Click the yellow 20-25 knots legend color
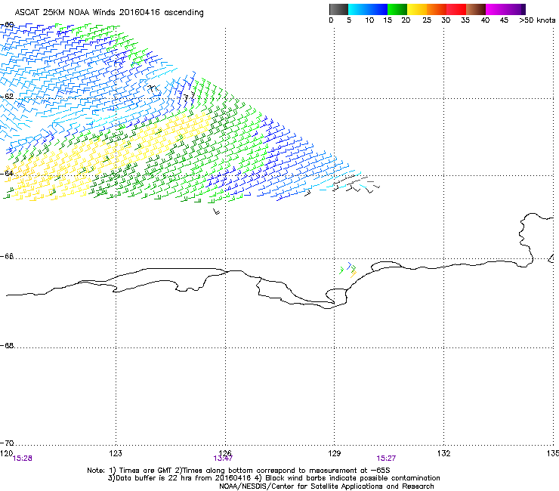 click(417, 9)
